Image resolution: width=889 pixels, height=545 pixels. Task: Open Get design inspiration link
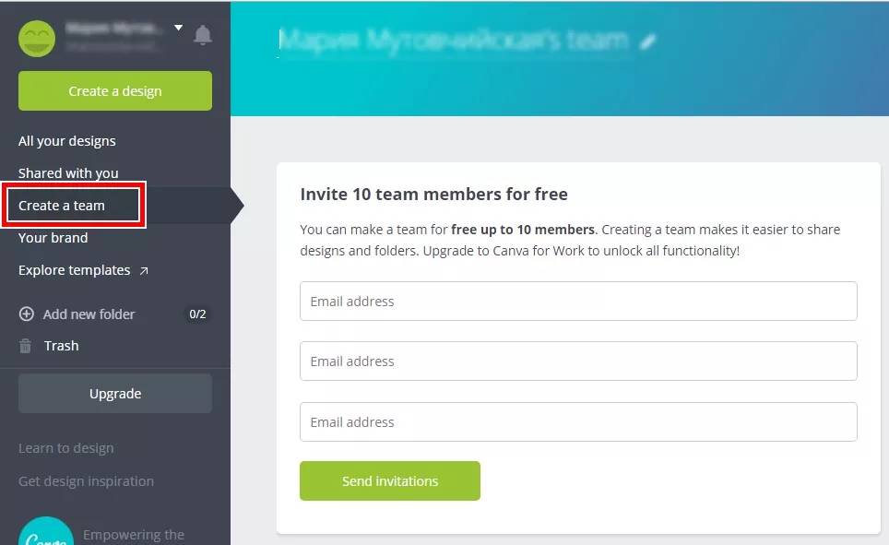(86, 481)
